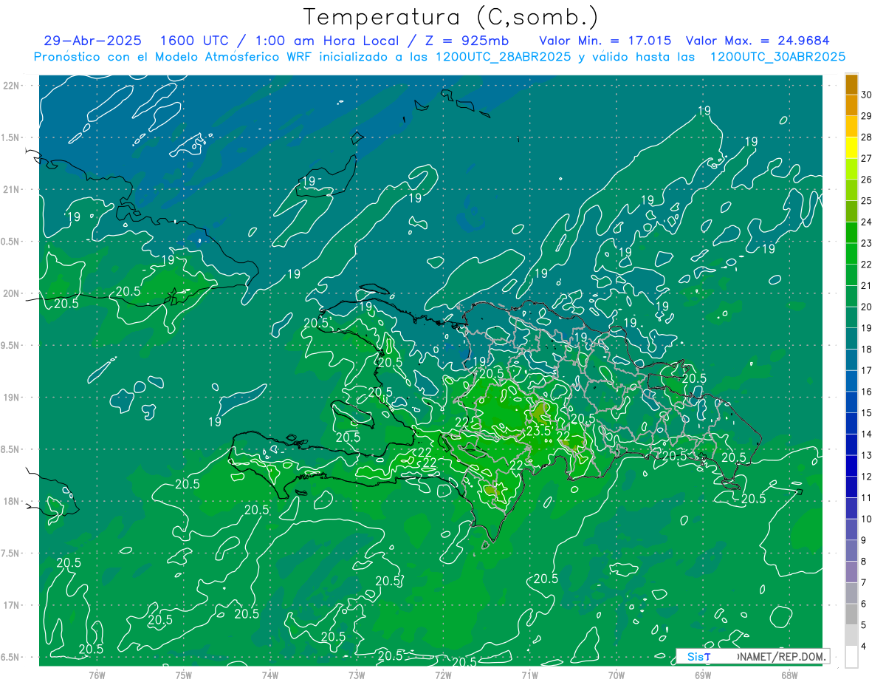The height and width of the screenshot is (685, 886).
Task: Select the date text '29-Abr-2025'
Action: click(92, 41)
